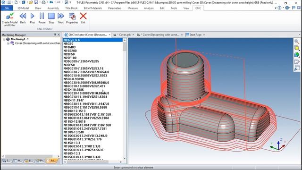Viewport: 302px width, 170px height.
Task: Open dropdown arrow next to Undo icon
Action: tap(55, 2)
